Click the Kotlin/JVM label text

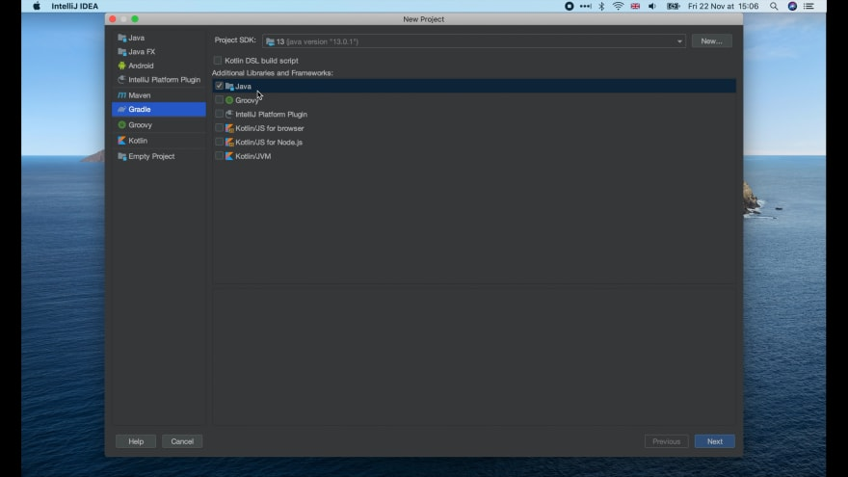click(253, 156)
